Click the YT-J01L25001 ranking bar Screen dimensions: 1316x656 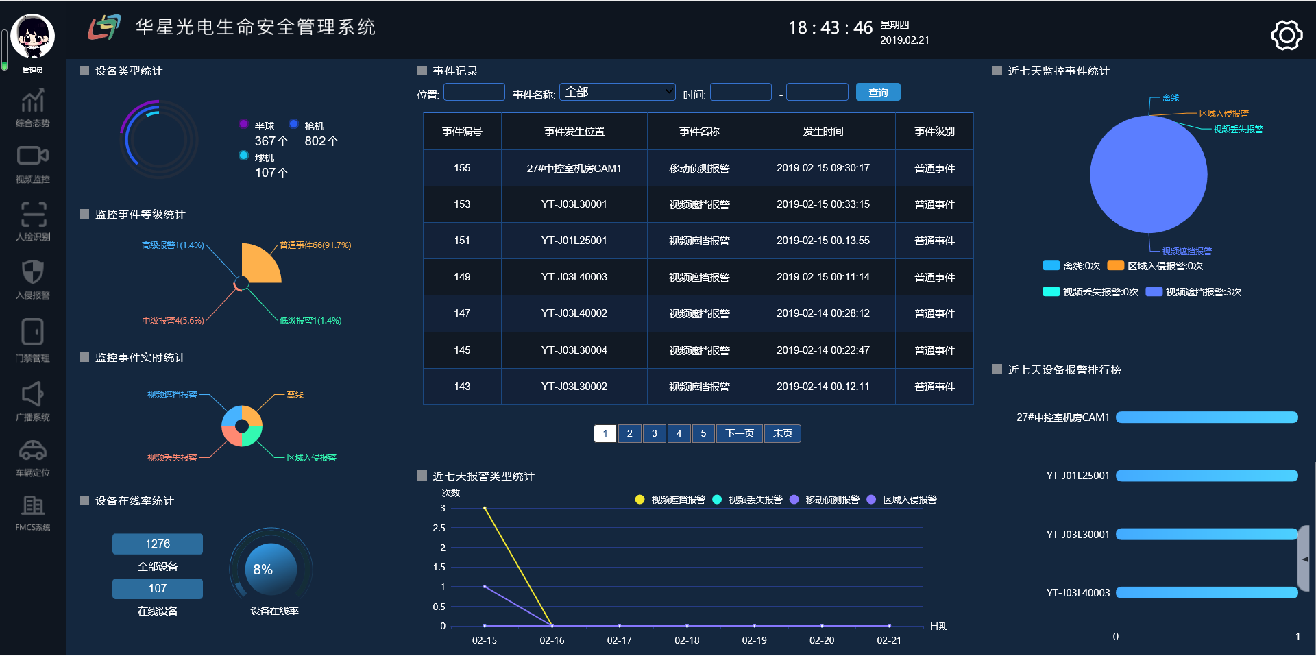click(x=1206, y=476)
